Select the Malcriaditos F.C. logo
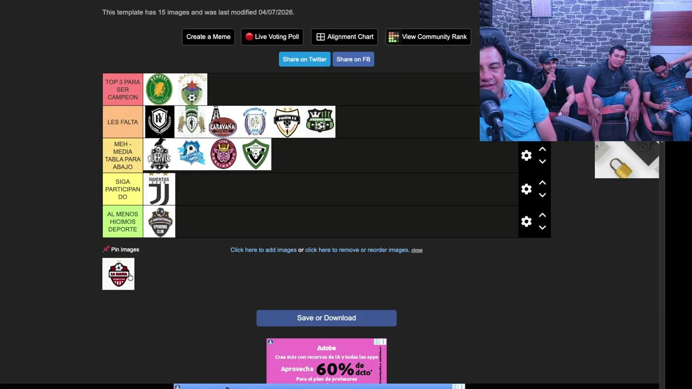Viewport: 692px width, 389px height. [255, 122]
